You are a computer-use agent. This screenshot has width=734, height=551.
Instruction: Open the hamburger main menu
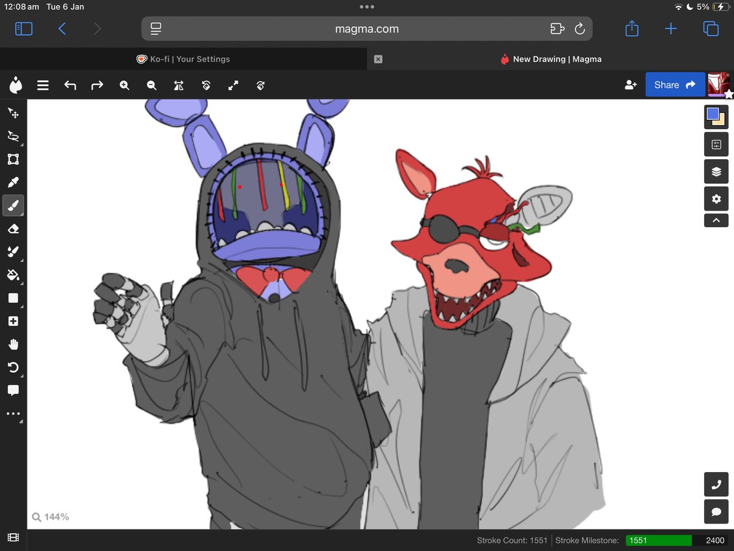point(43,85)
